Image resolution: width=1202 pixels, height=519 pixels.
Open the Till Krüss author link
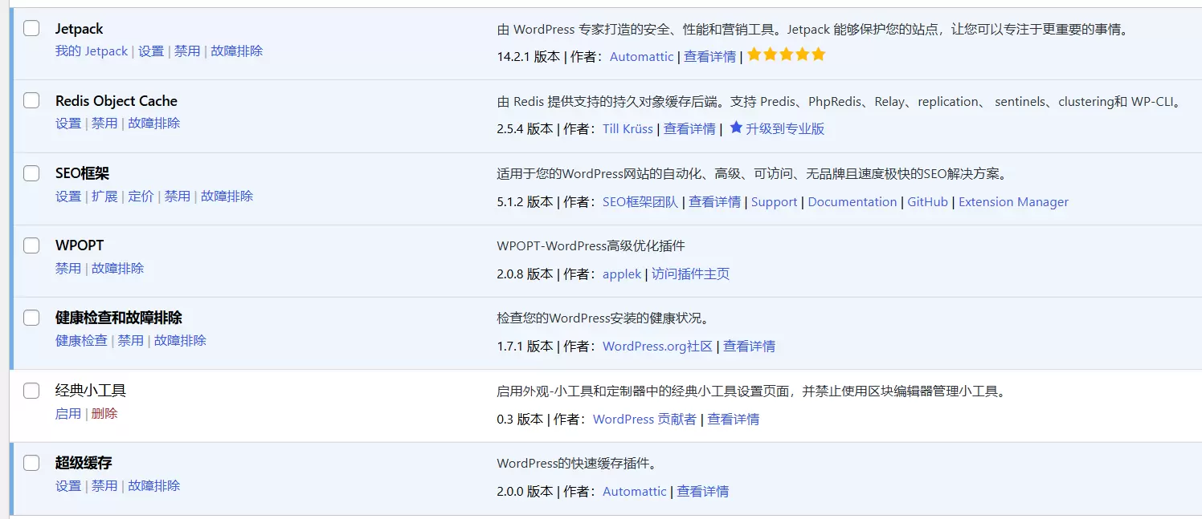click(x=628, y=128)
